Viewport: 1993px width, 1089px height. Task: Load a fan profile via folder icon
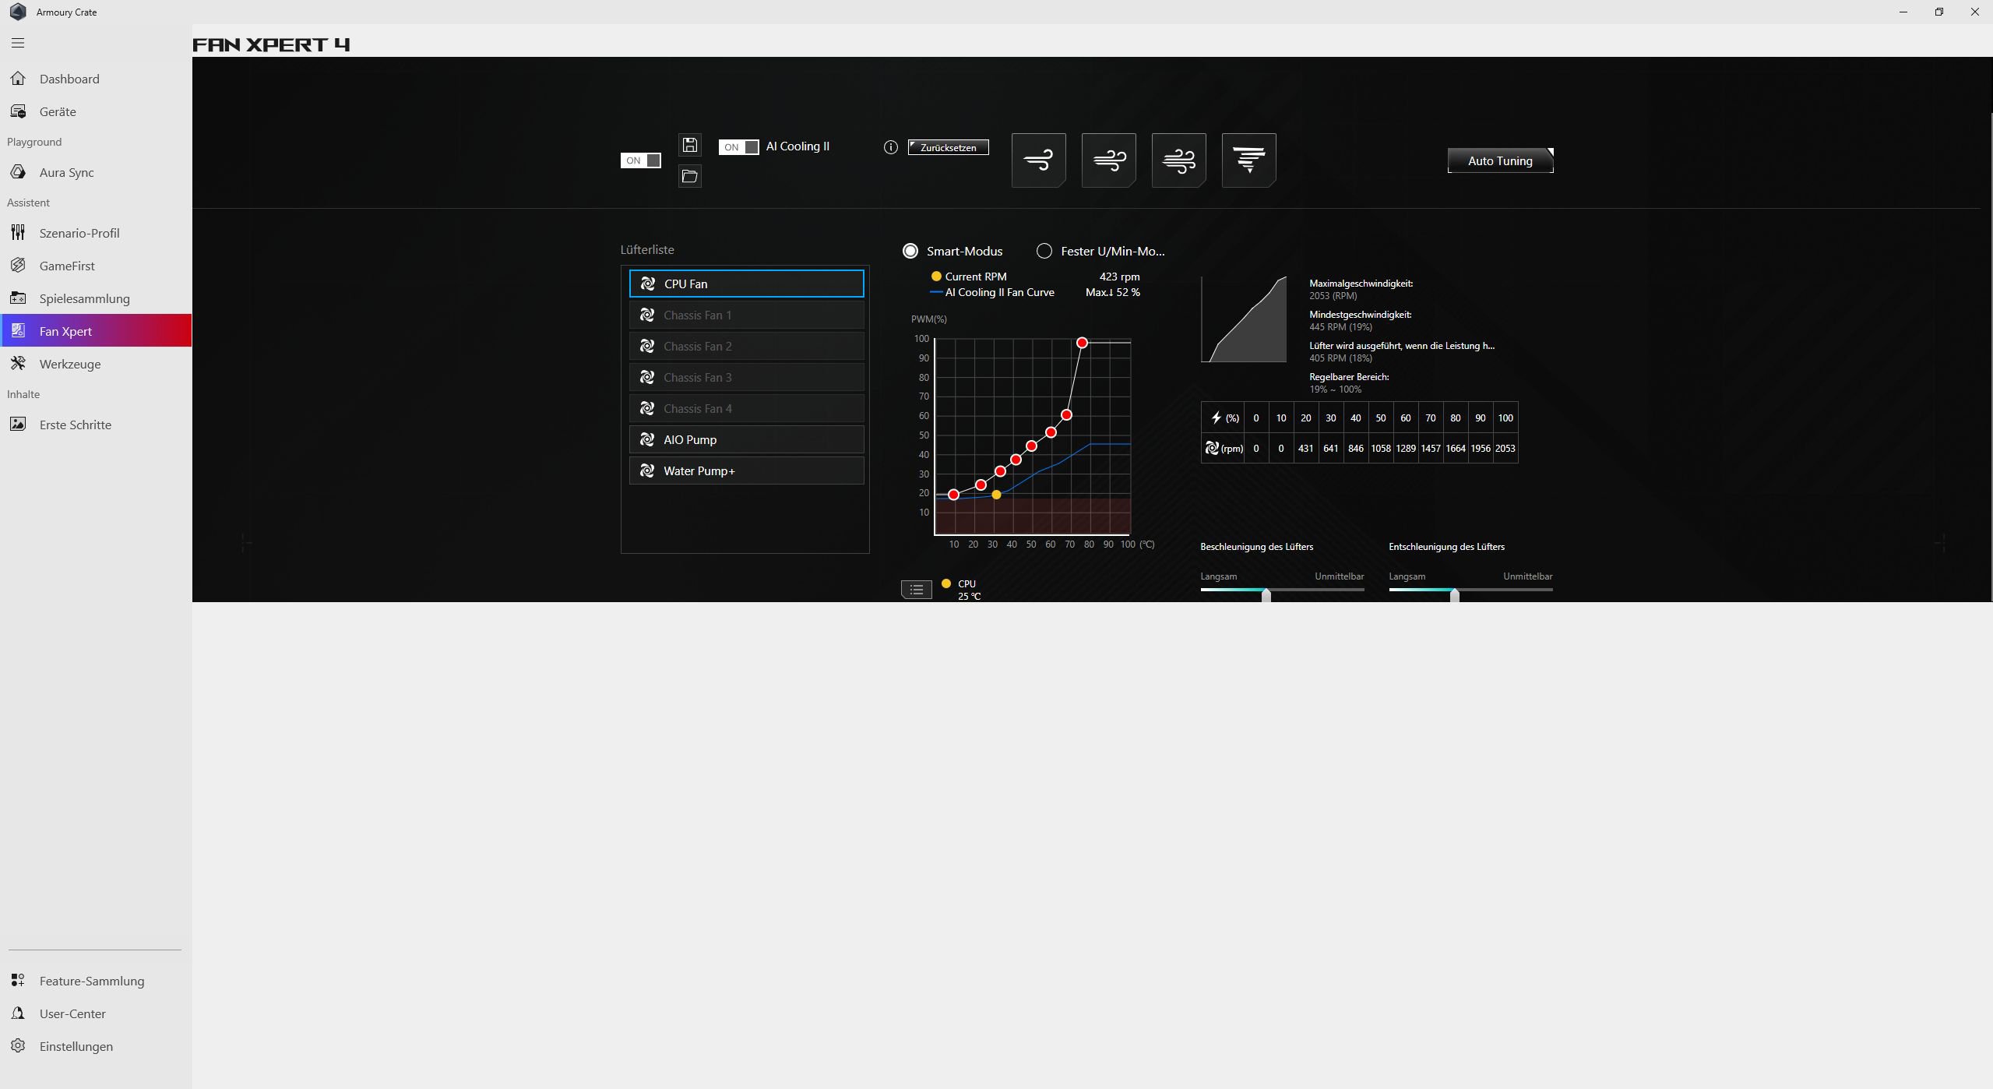689,176
